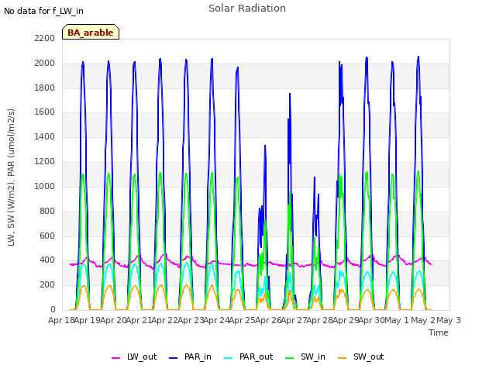Screen dimensions: 496x372
Task: Click the y-axis title LW, SW, PAR
Action: click(x=12, y=177)
